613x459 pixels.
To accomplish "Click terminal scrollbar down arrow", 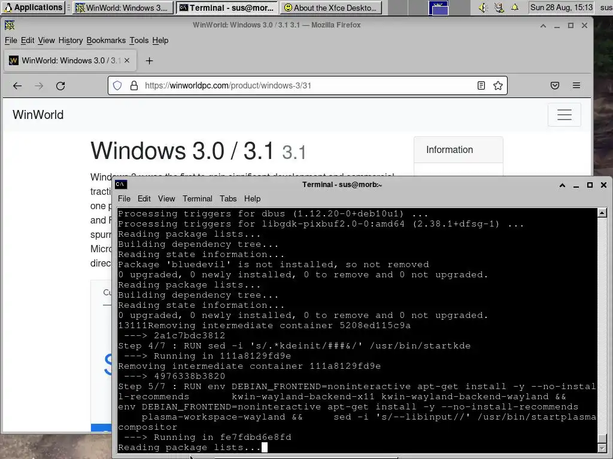I will [602, 448].
